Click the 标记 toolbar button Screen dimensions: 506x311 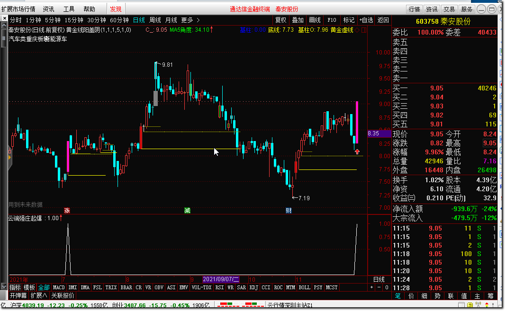coord(349,20)
